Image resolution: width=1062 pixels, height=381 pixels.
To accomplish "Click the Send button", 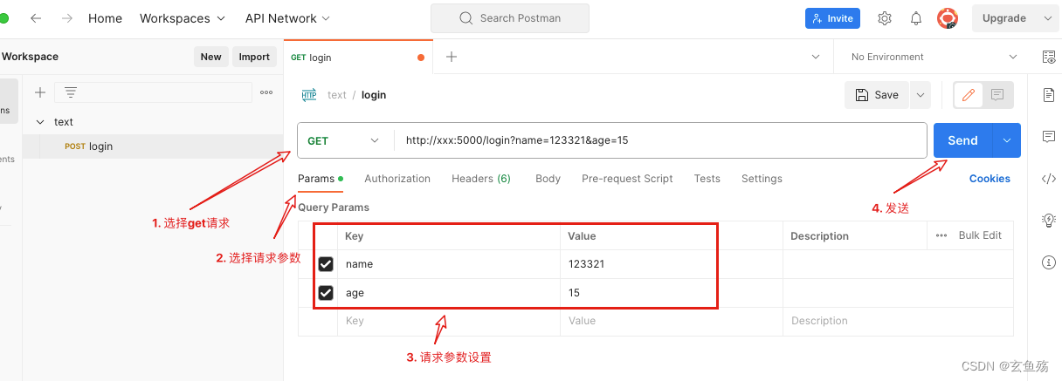I will click(963, 140).
